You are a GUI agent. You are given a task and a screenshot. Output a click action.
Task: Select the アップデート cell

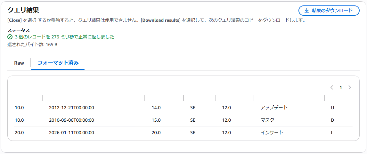[274, 108]
